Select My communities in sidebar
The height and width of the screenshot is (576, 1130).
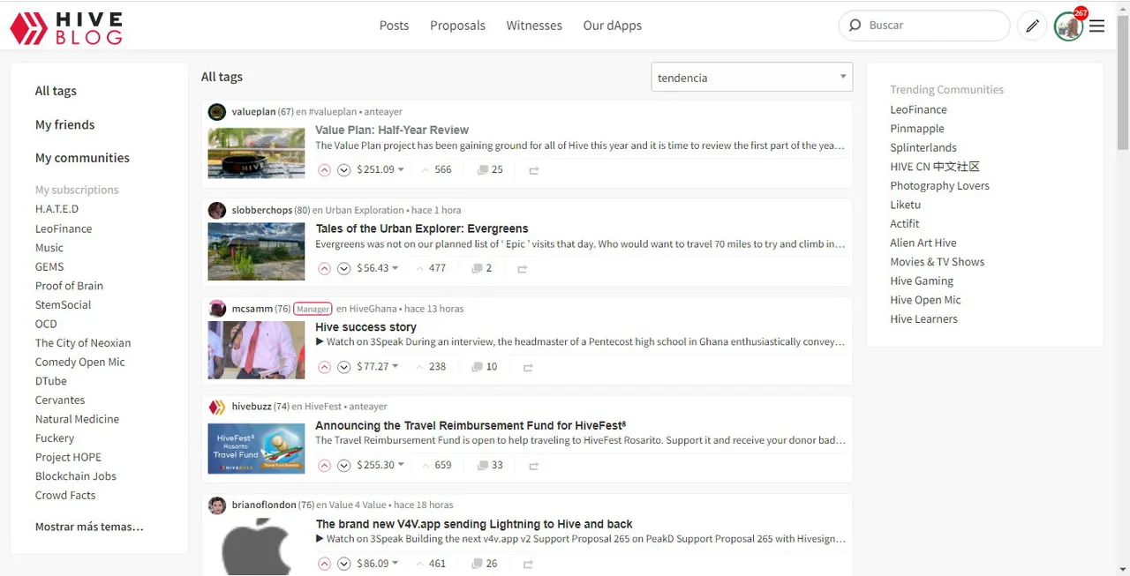[82, 158]
